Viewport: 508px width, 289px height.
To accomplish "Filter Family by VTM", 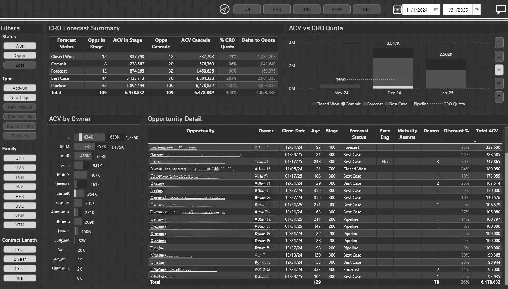I will pos(20,225).
